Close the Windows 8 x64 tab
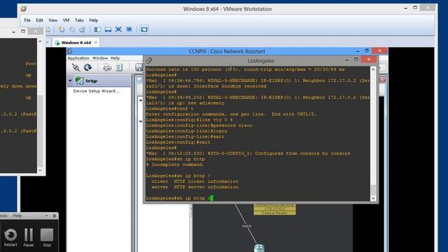The image size is (448, 252). 96,42
